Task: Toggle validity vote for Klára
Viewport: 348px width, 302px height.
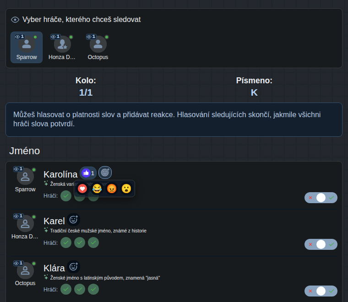Action: (x=321, y=291)
